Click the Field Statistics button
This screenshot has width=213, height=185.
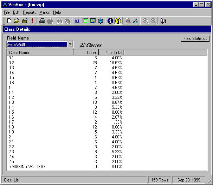(195, 38)
